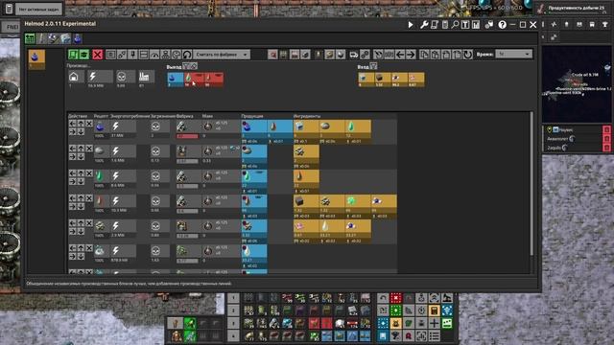Open the time base dropdown
Screen dimensions: 614x345
[514, 54]
